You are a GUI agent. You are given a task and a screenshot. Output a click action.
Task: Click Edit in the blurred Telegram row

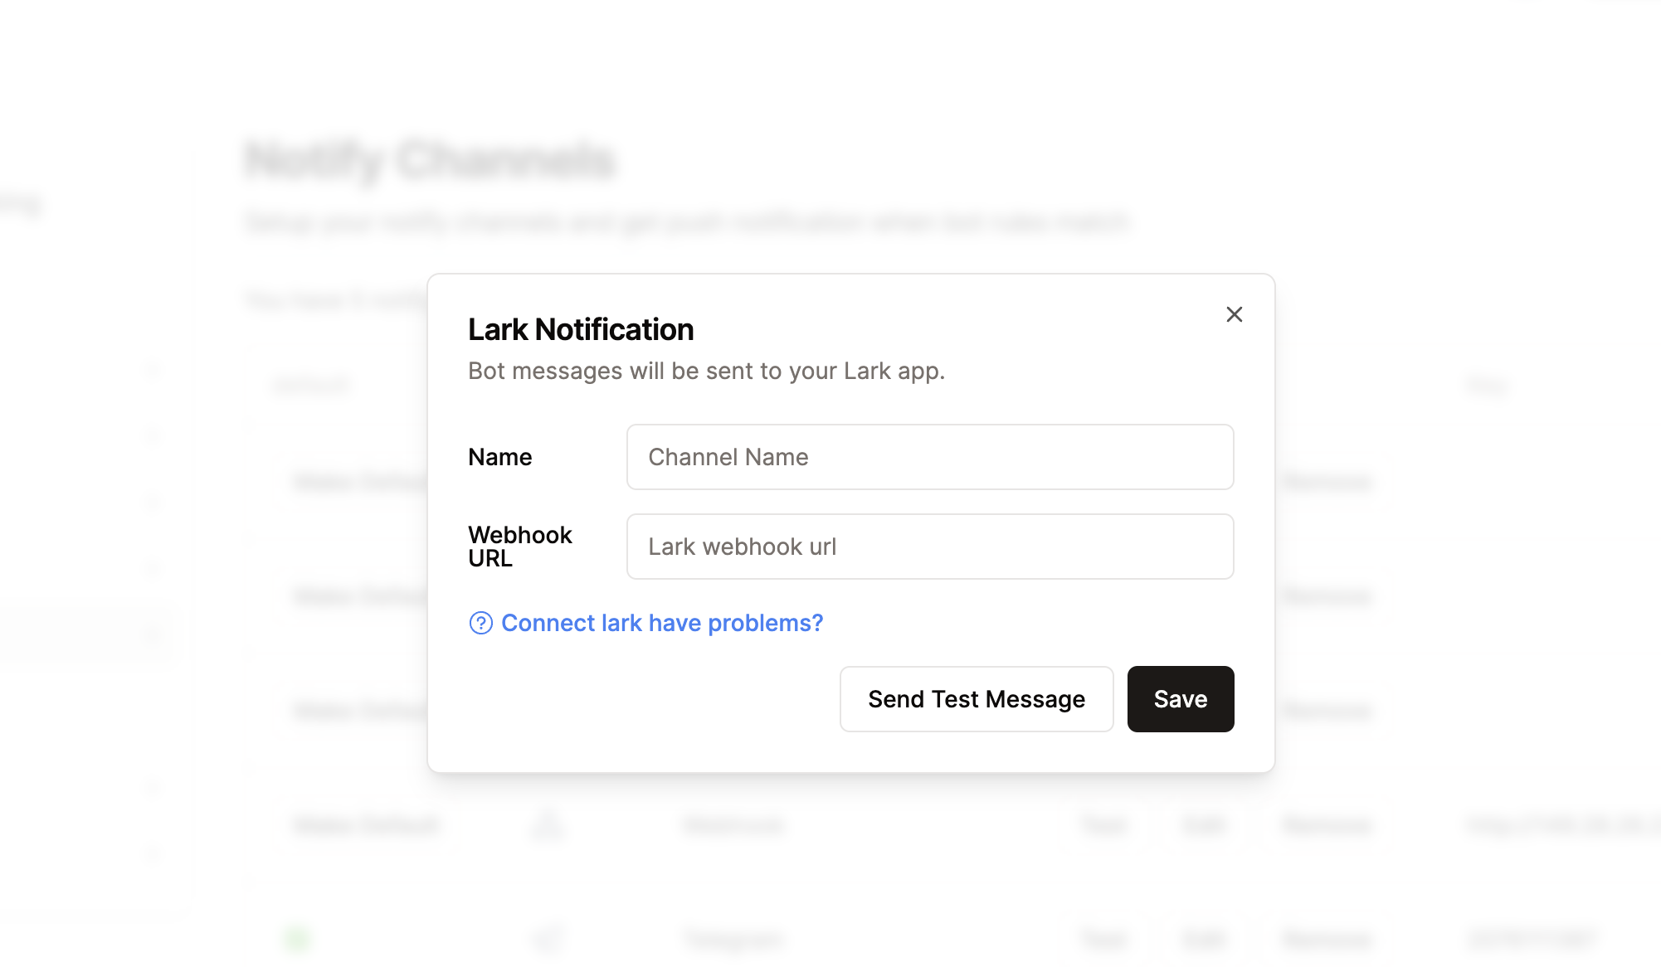pyautogui.click(x=1204, y=939)
